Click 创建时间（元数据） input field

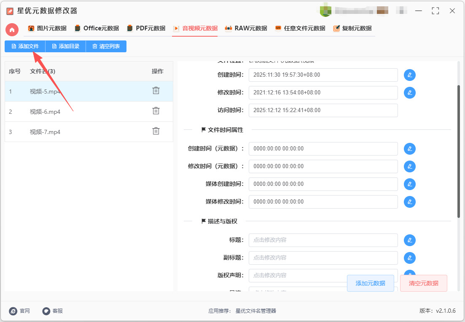pyautogui.click(x=323, y=149)
